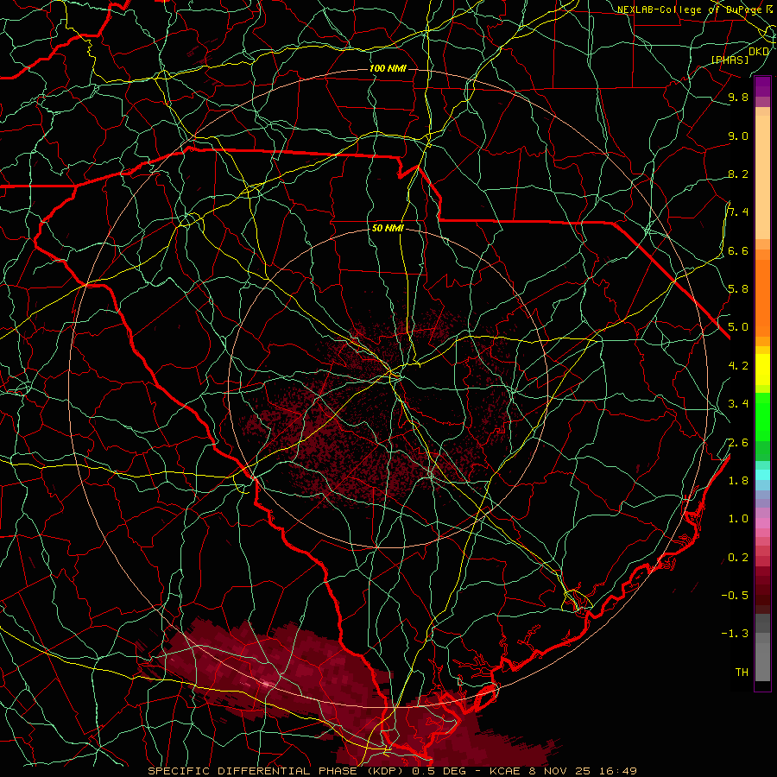Click the DKD label above the legend

(759, 51)
